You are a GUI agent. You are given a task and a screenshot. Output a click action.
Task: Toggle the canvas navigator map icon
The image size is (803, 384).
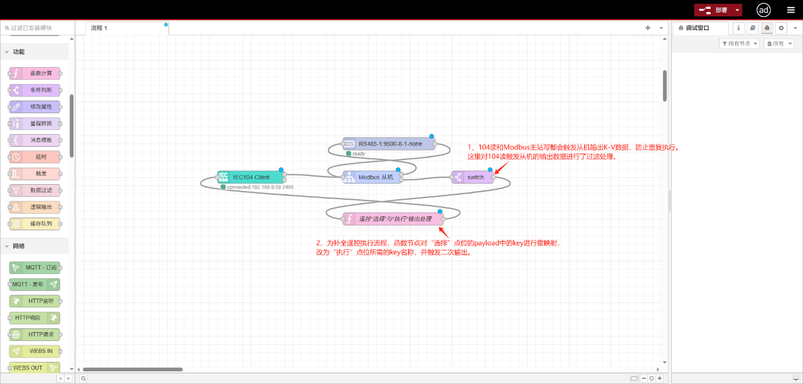634,378
